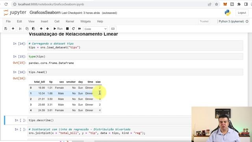Click the total_bill value 23.68

pyautogui.click(x=41, y=105)
